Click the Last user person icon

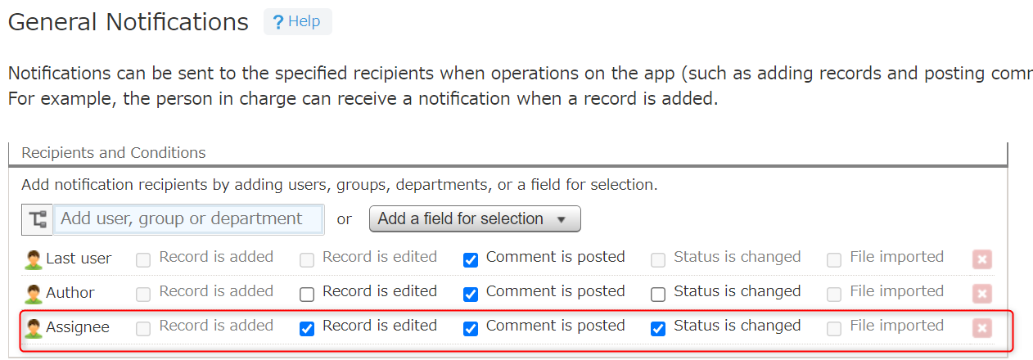33,260
